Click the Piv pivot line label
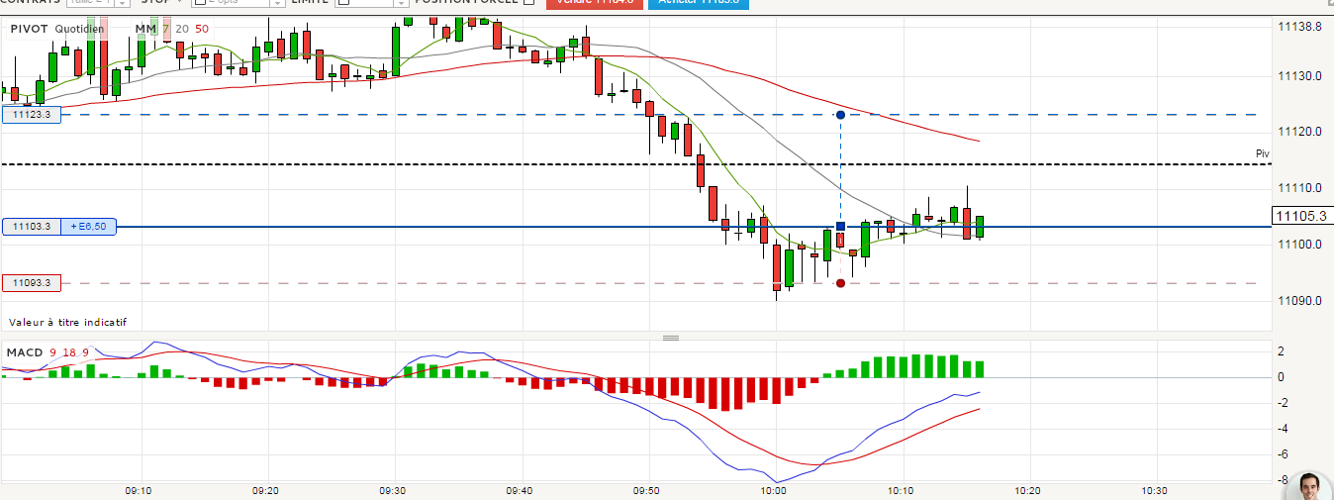The height and width of the screenshot is (500, 1334). click(x=1262, y=153)
